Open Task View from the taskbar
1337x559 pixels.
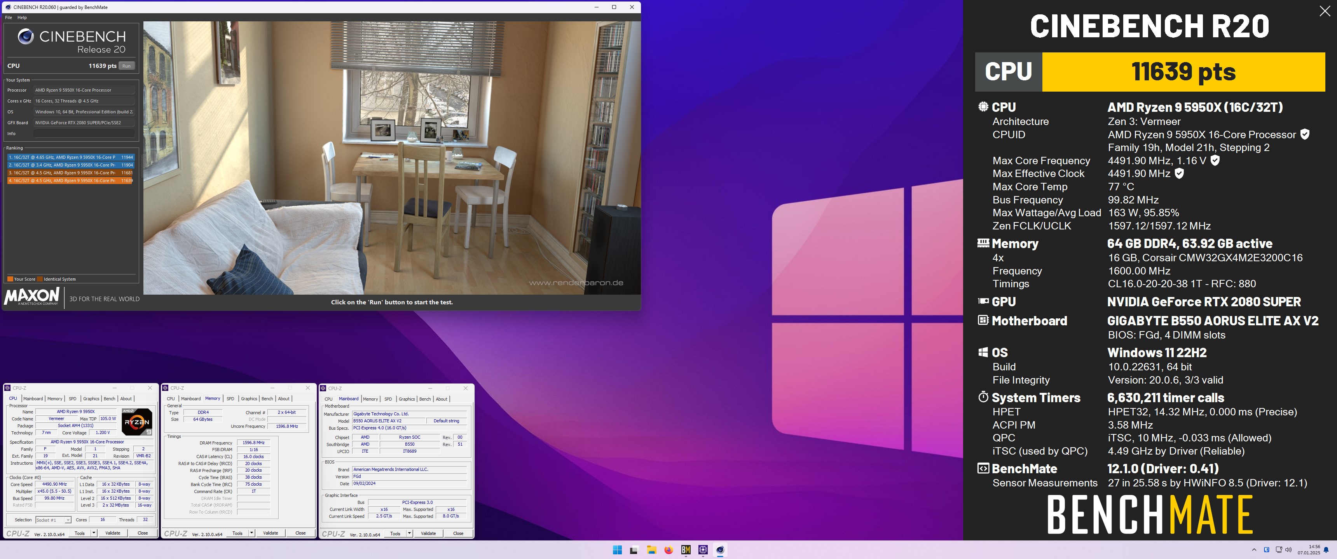coord(634,550)
